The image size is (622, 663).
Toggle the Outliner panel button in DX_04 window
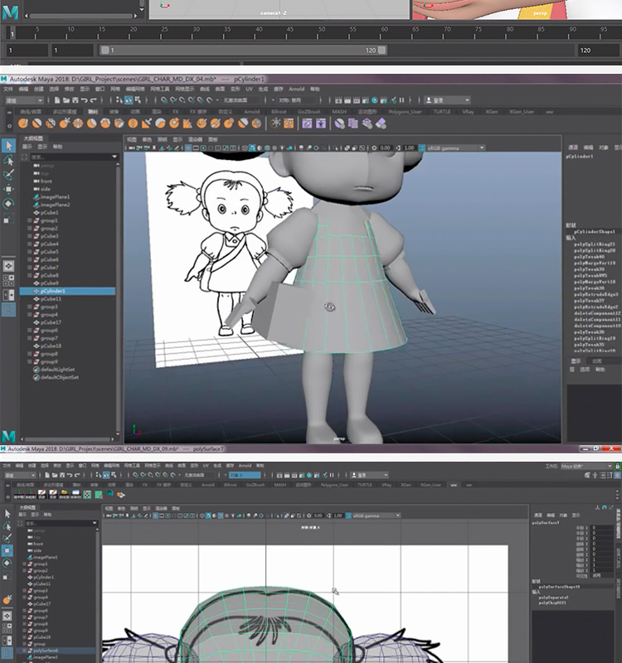click(8, 310)
